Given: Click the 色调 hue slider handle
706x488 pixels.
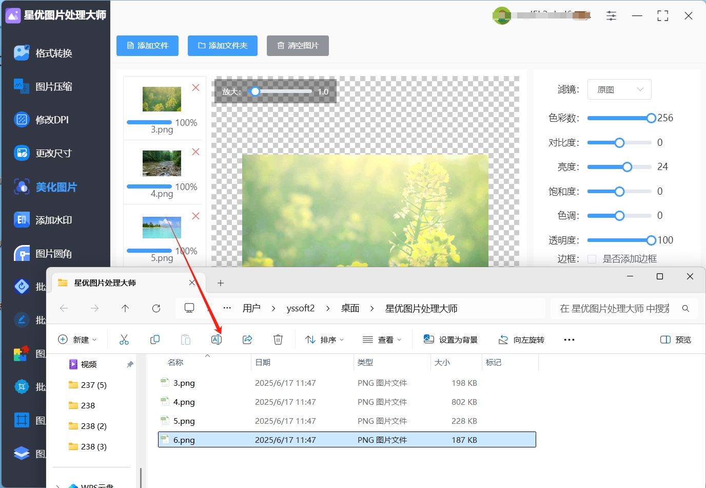Looking at the screenshot, I should point(619,216).
